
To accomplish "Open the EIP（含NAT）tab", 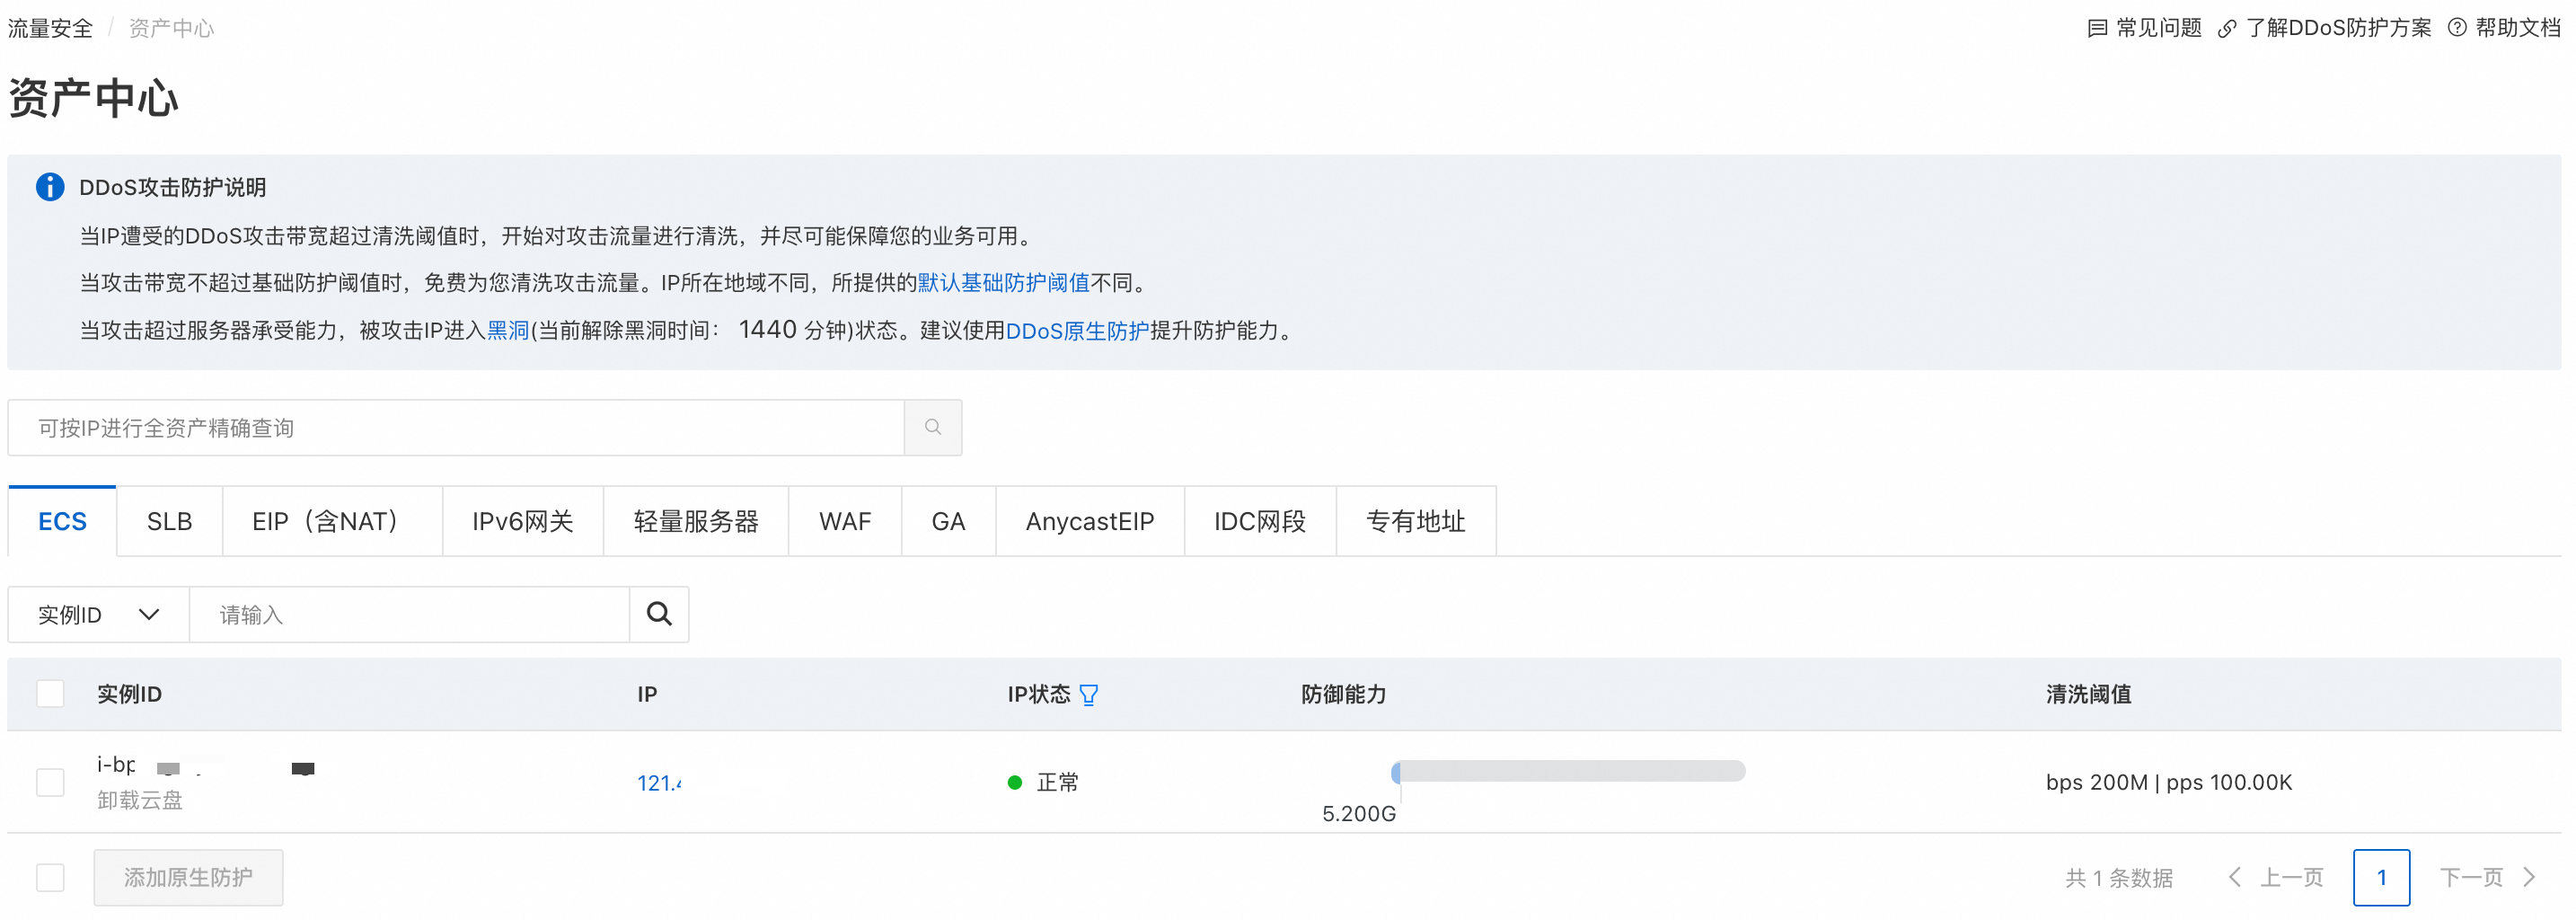I will pyautogui.click(x=332, y=521).
